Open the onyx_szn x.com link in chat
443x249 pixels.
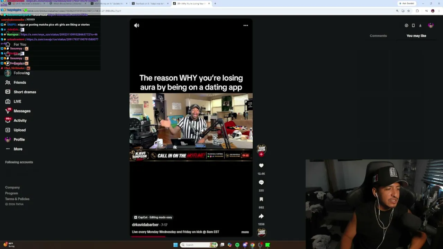(x=59, y=35)
